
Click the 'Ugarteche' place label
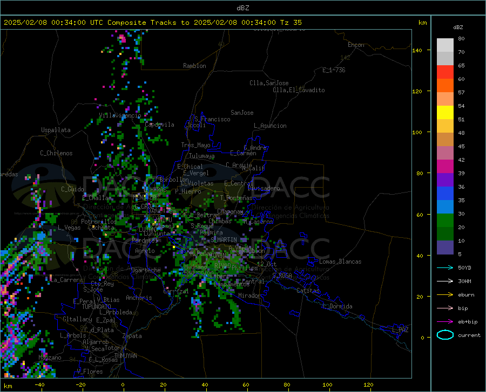pyautogui.click(x=146, y=270)
